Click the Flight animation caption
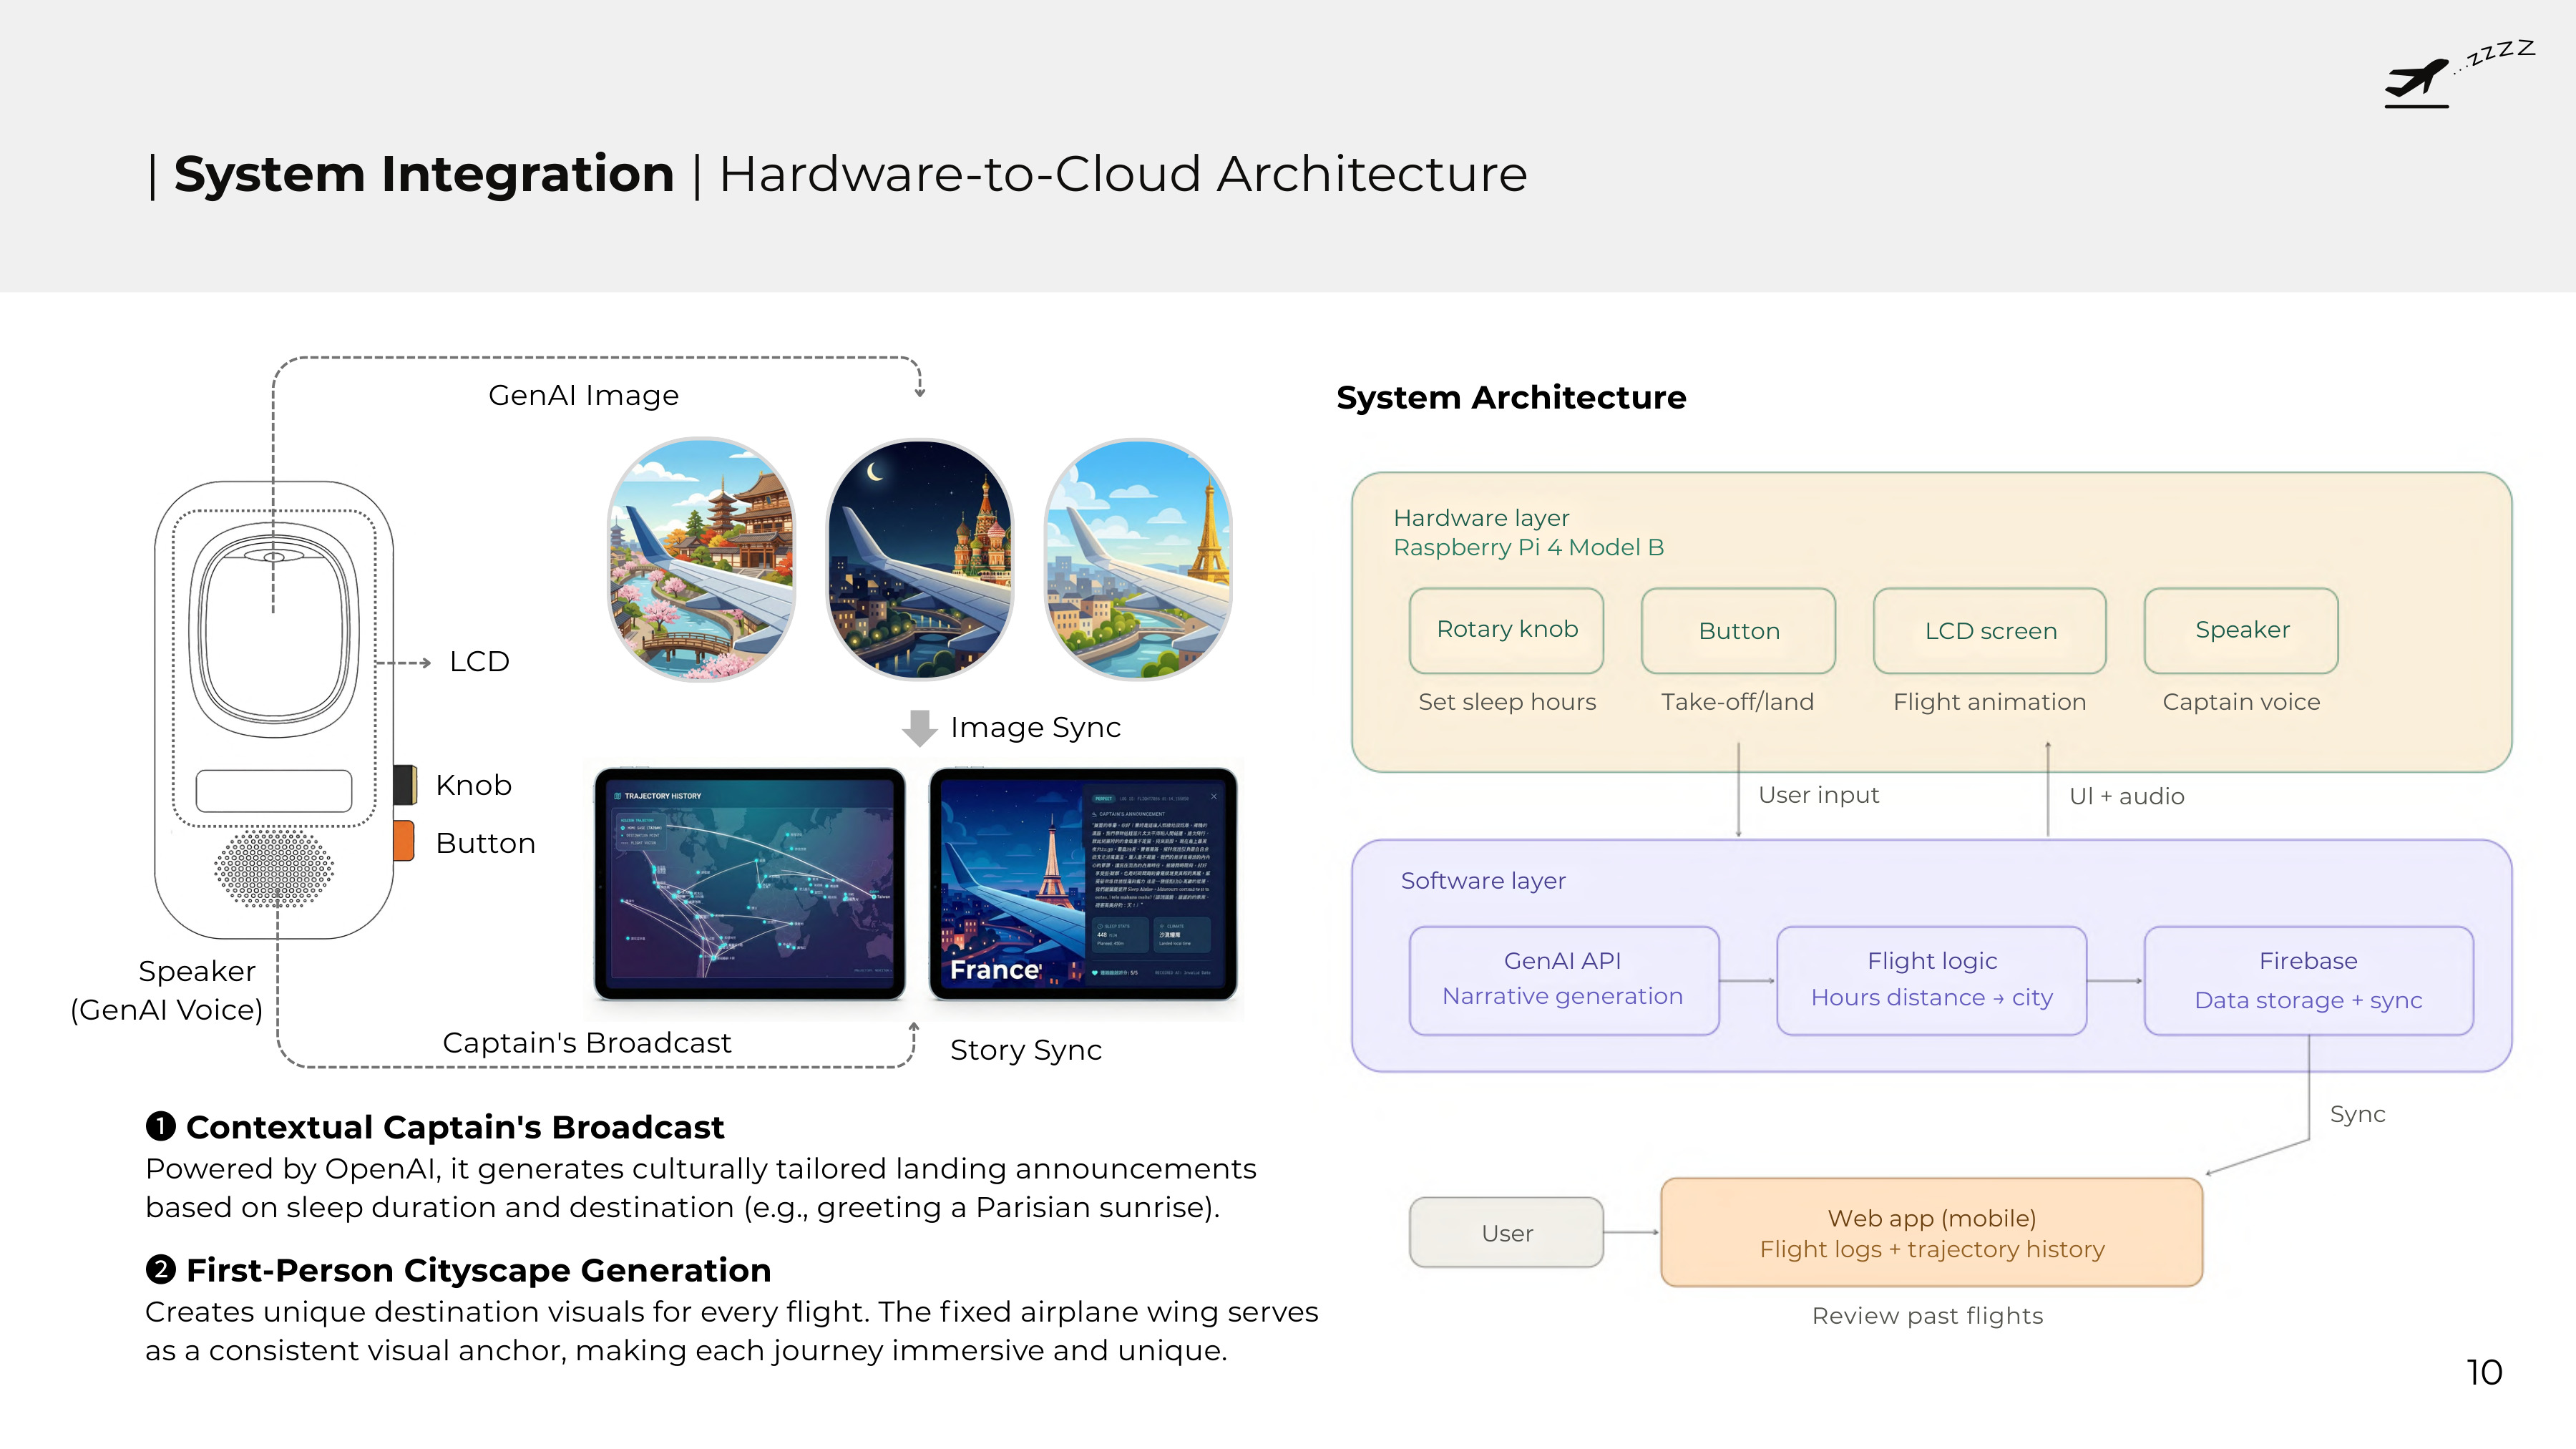The width and height of the screenshot is (2576, 1449). 1990,702
